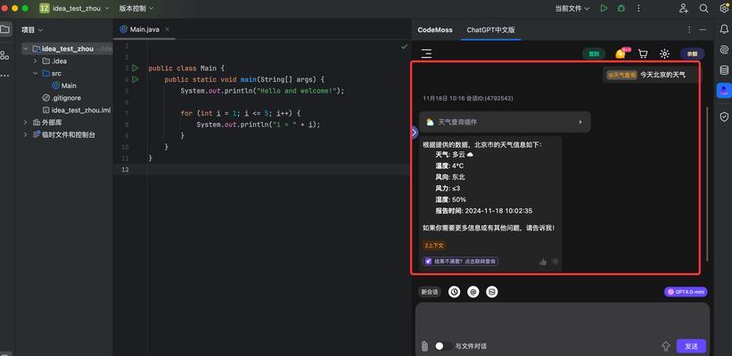Switch theme with the sun icon
This screenshot has width=732, height=356.
665,54
